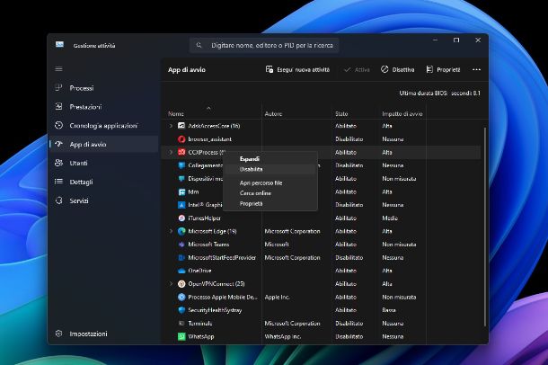Click the OneDrive cloud icon

pyautogui.click(x=181, y=271)
